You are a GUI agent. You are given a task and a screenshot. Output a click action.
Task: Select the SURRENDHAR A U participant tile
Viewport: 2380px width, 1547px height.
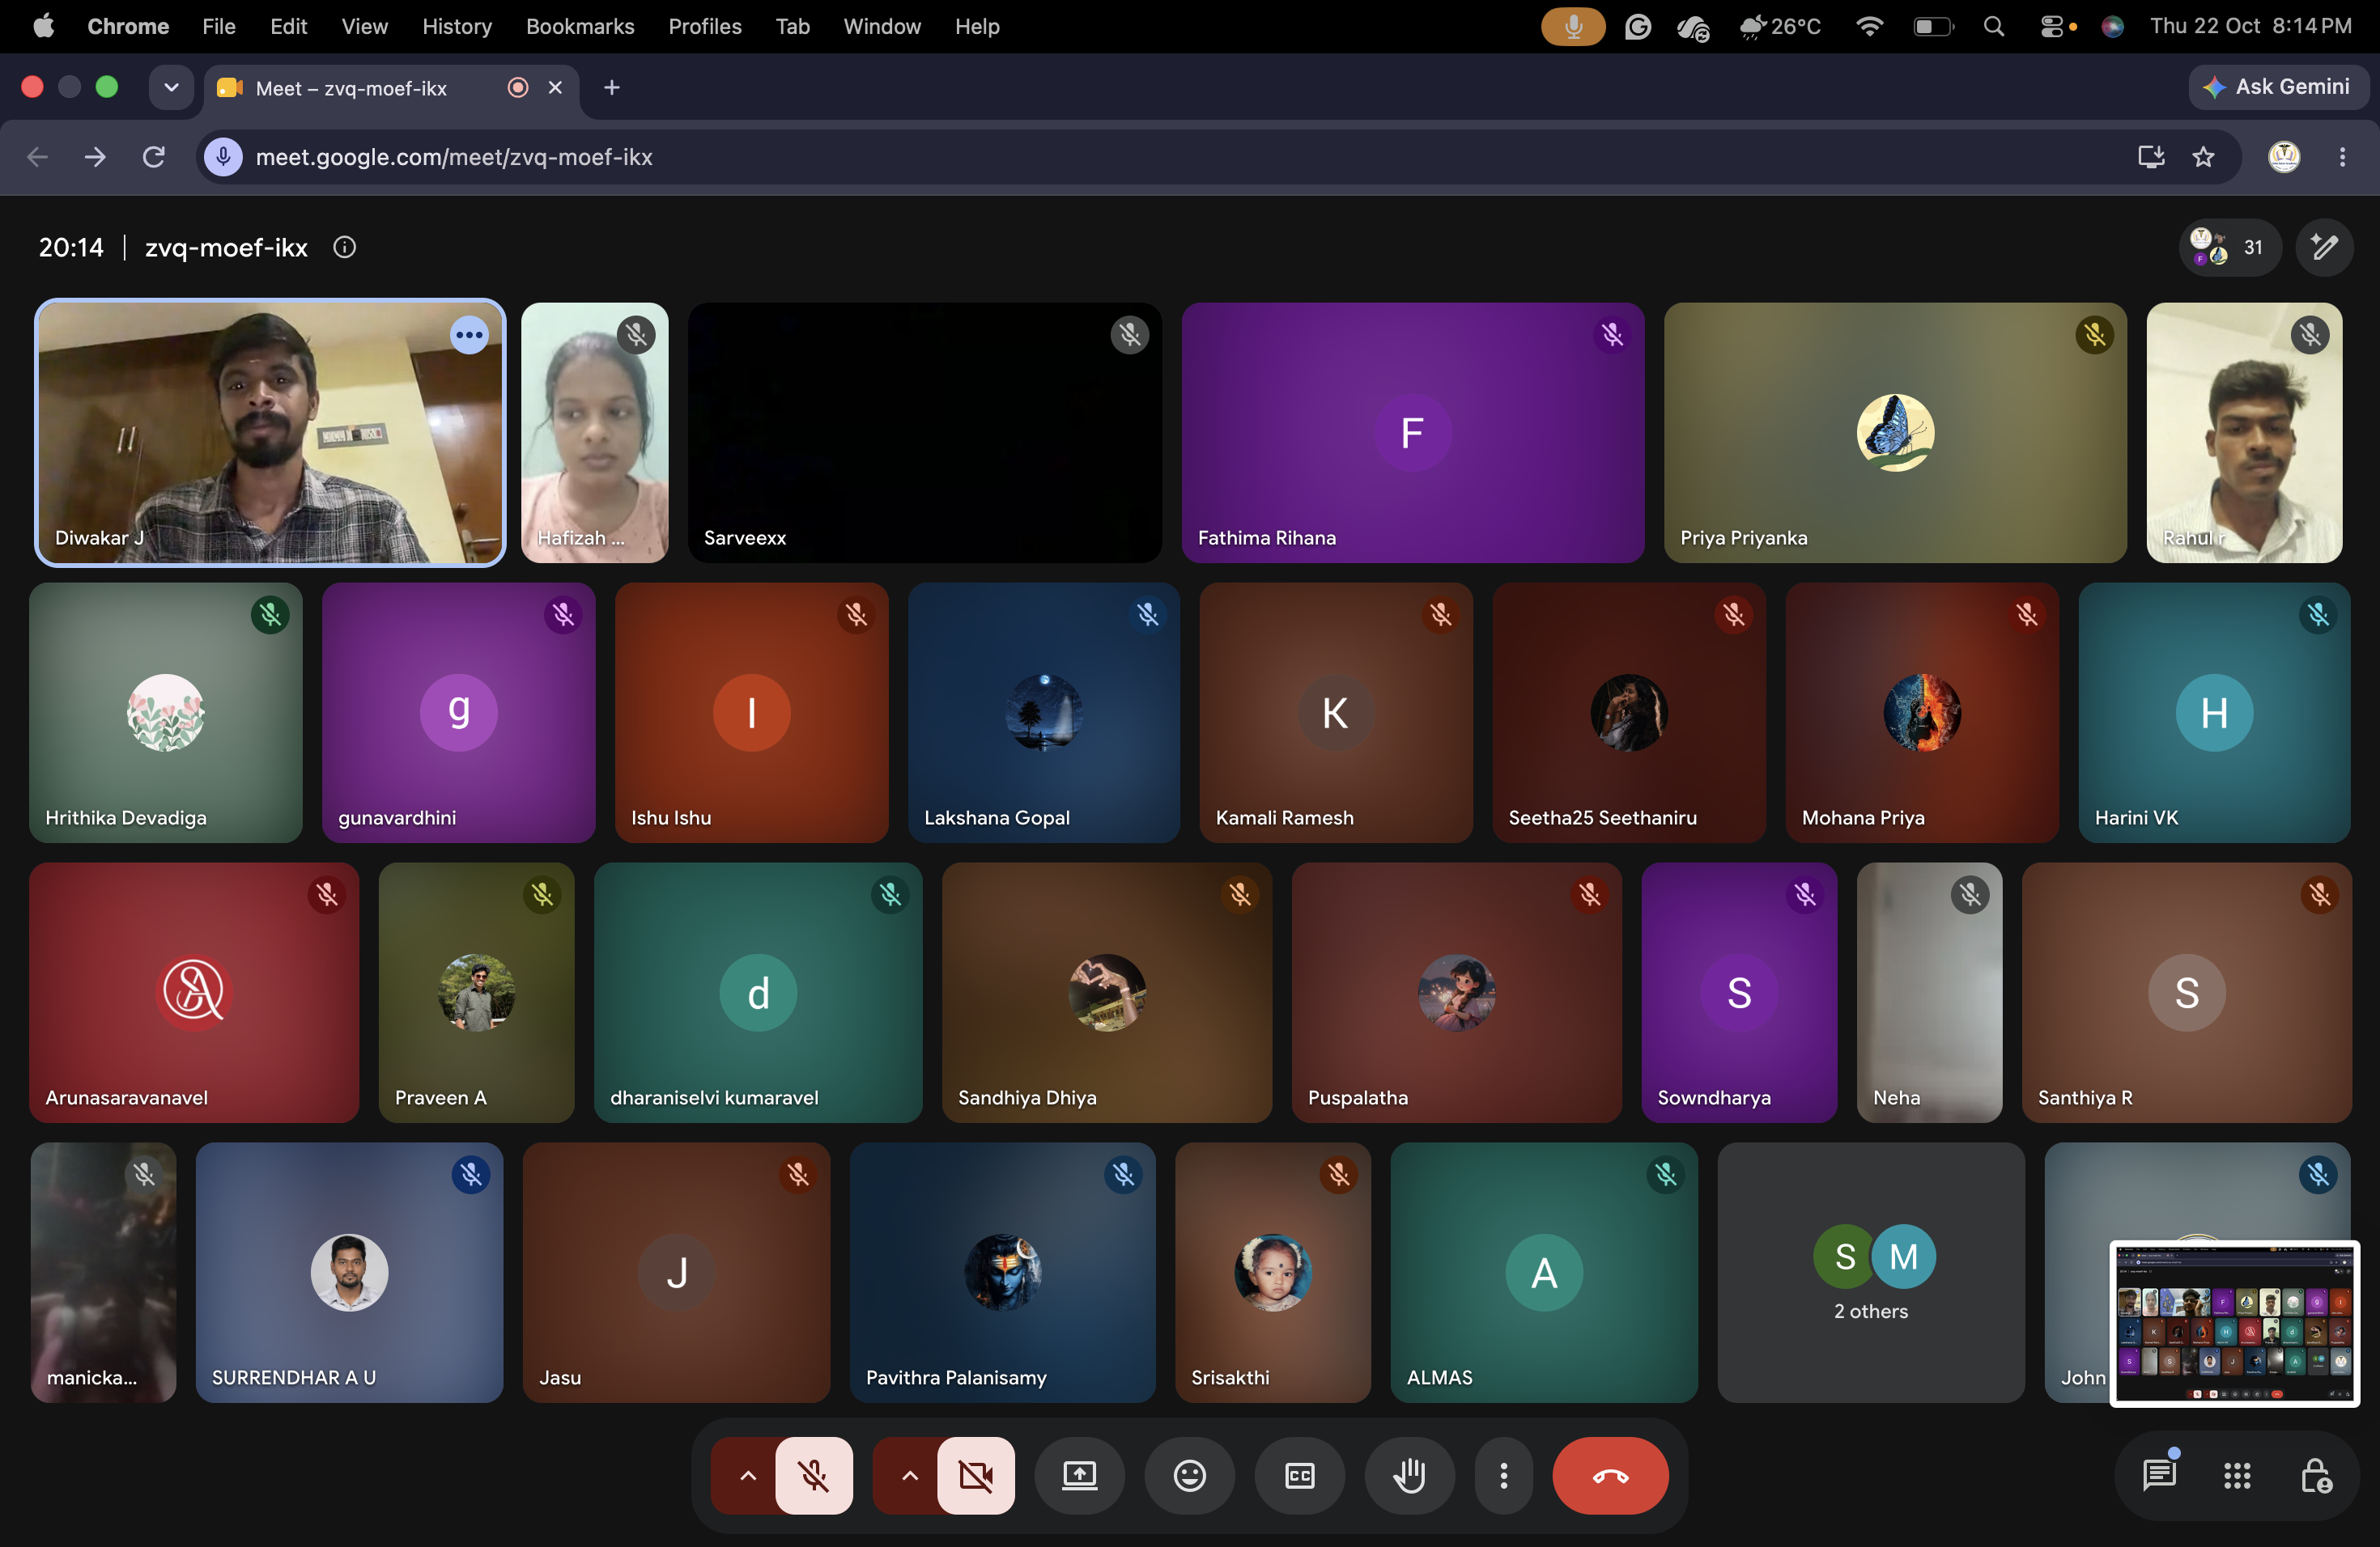349,1272
